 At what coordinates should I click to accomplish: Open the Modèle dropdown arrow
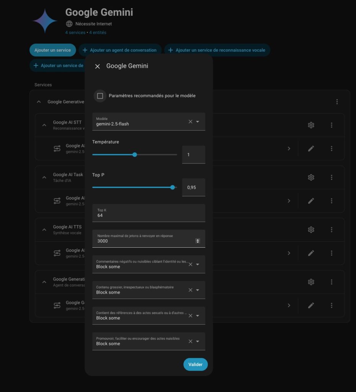click(198, 122)
